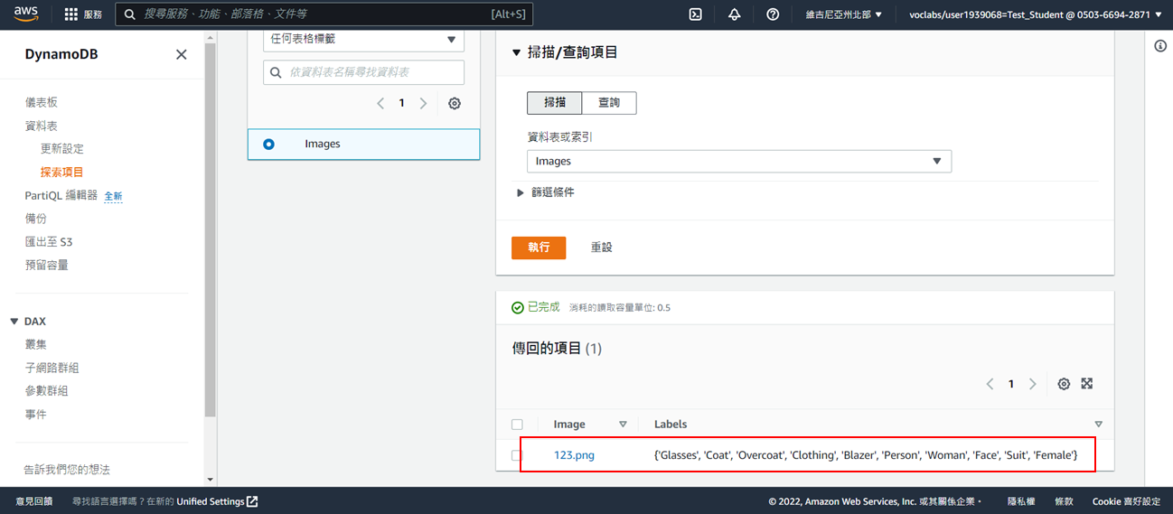Open 隱私權 privacy link
Viewport: 1173px width, 514px height.
tap(1022, 501)
